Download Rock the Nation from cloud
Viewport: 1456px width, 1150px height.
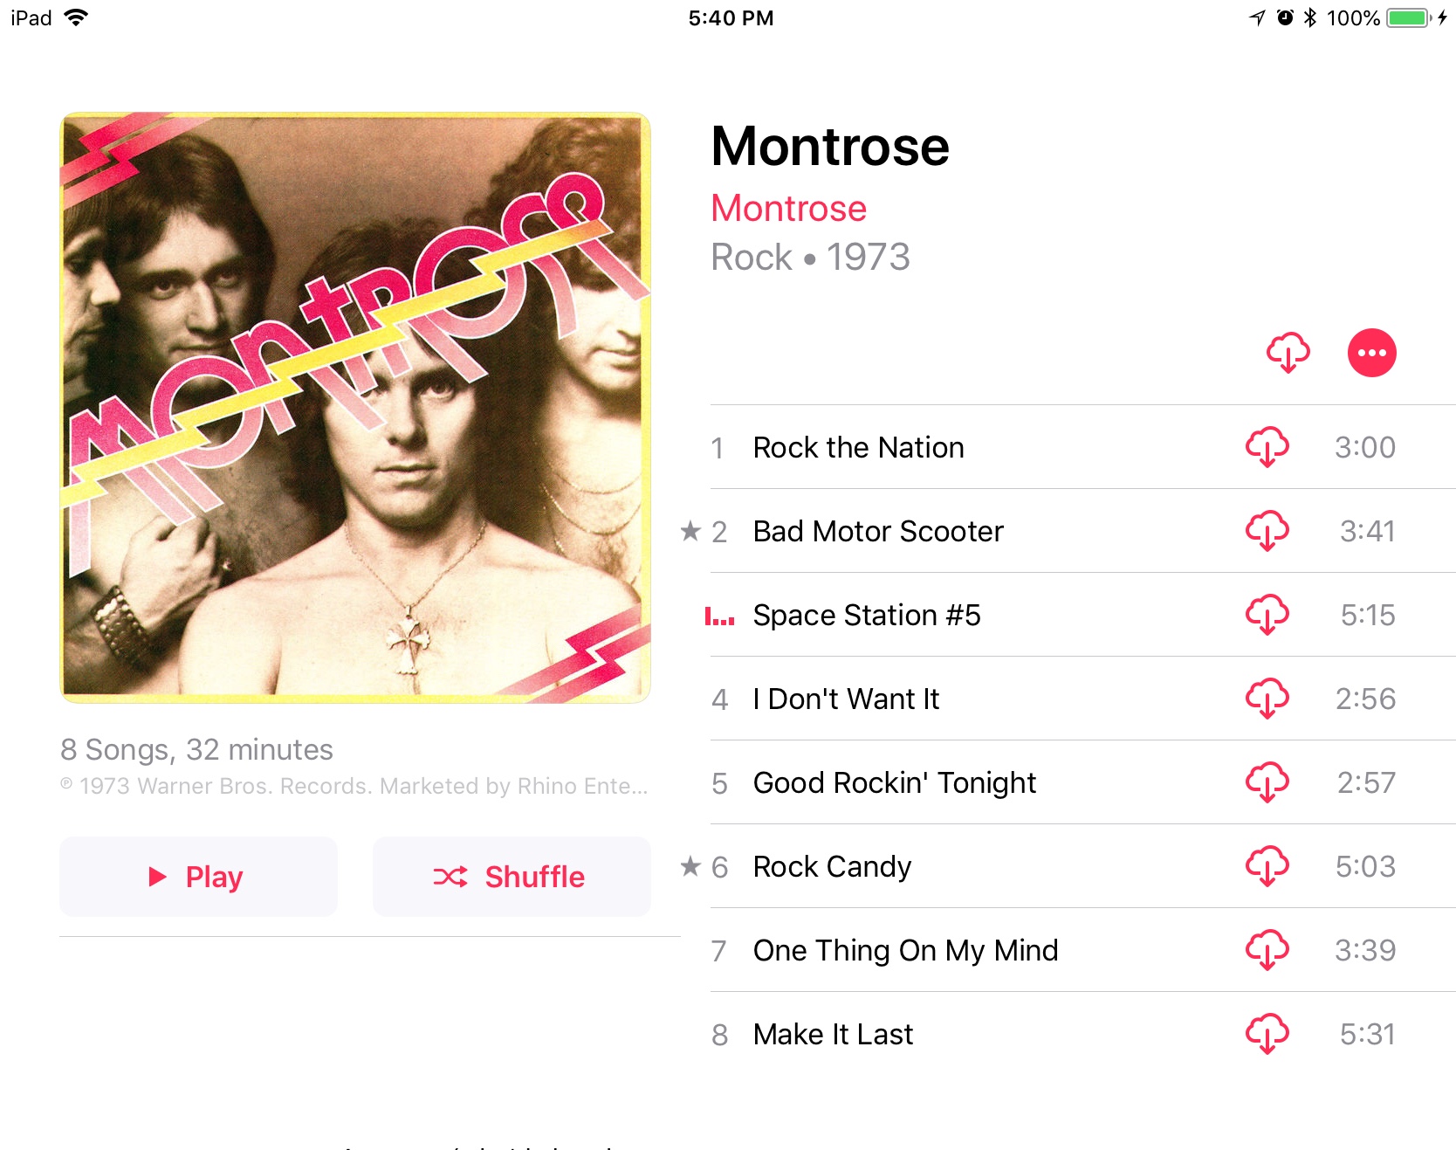1267,447
